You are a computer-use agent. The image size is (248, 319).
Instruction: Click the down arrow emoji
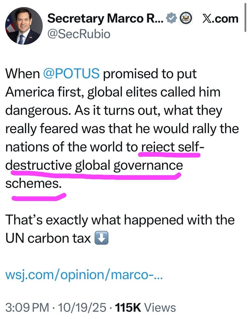tap(101, 239)
